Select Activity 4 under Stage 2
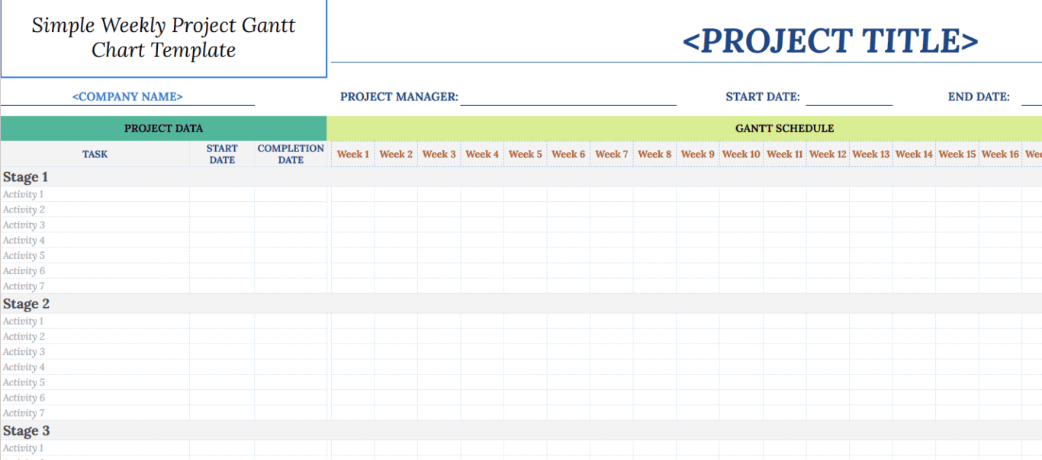This screenshot has width=1042, height=460. pyautogui.click(x=24, y=367)
